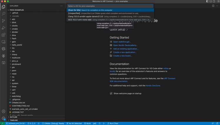
Task: Toggle Show welcome page on startup checkbox
Action: click(x=111, y=93)
